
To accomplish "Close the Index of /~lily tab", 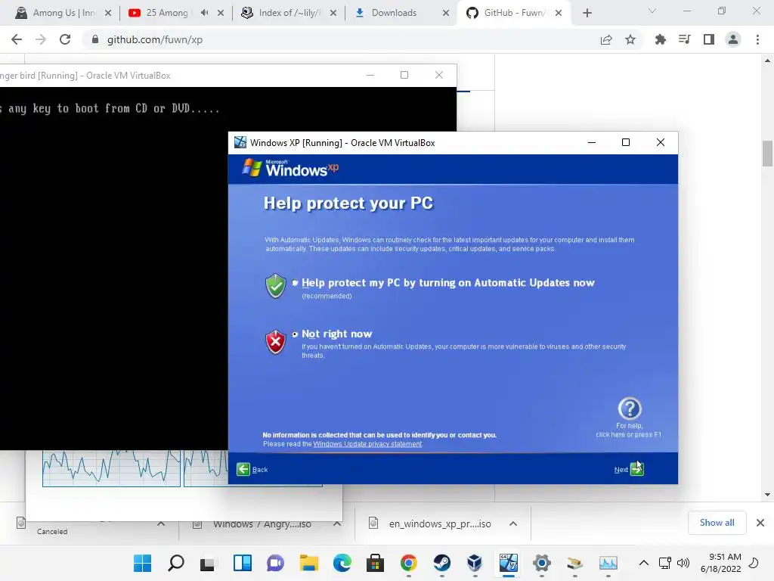I will (x=333, y=13).
